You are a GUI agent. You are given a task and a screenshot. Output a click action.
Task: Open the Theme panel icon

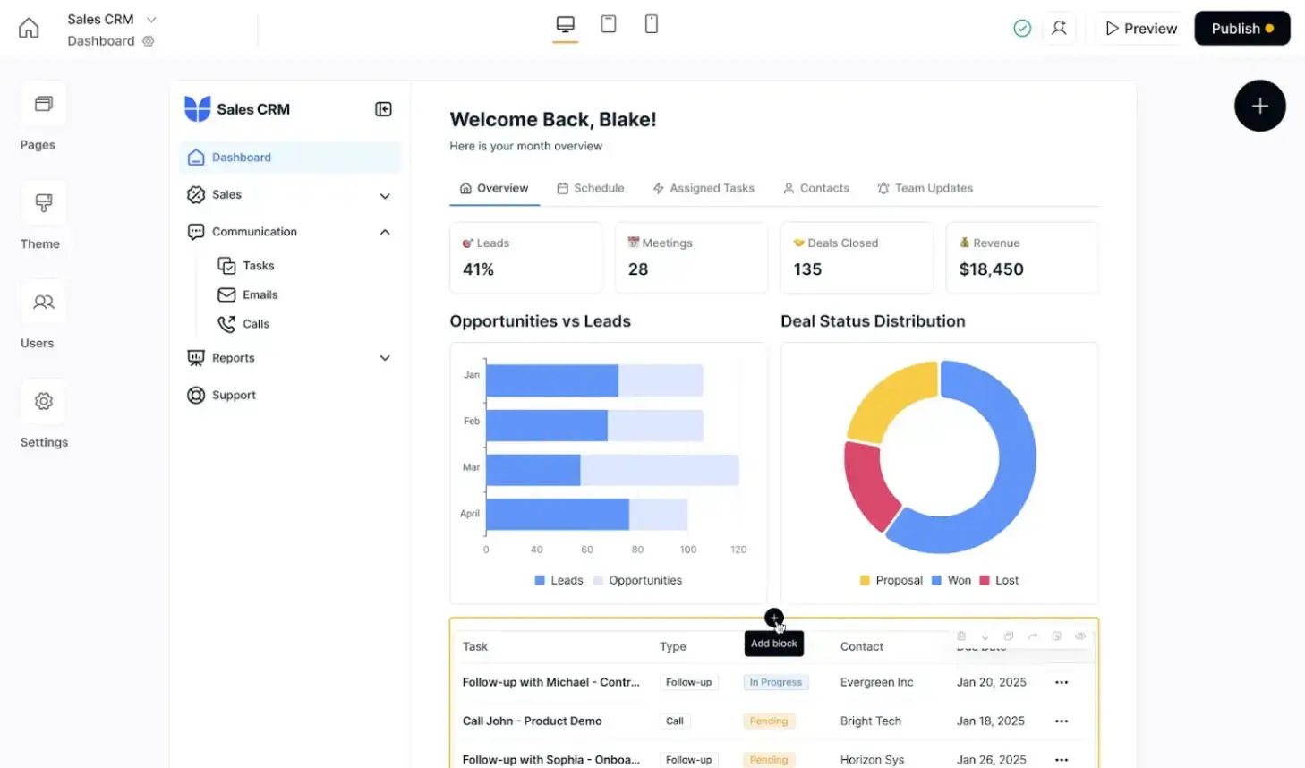[x=43, y=203]
